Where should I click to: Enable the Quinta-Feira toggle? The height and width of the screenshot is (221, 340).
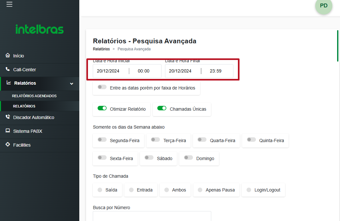(251, 140)
